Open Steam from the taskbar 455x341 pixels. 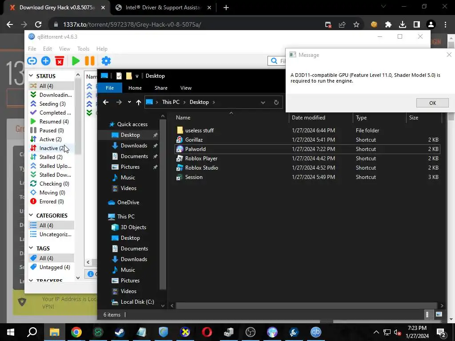coord(120,332)
